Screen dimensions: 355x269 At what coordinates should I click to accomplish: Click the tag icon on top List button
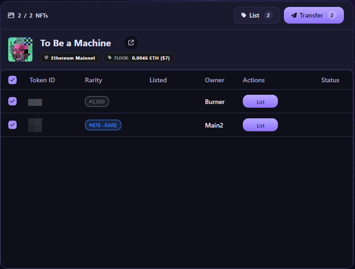(244, 15)
